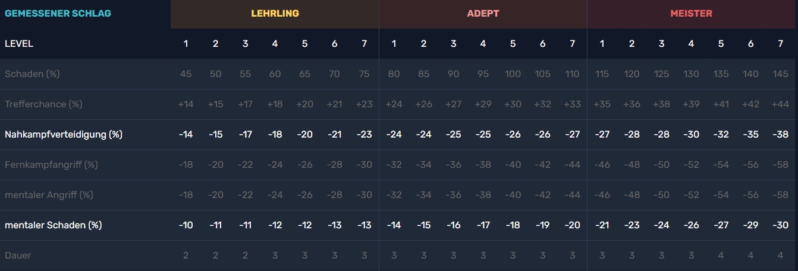798x271 pixels.
Task: Select the Fernkampfangriff (%) row label
Action: point(51,165)
